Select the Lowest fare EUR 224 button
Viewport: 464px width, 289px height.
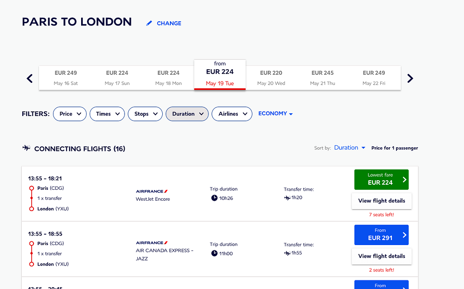[381, 179]
